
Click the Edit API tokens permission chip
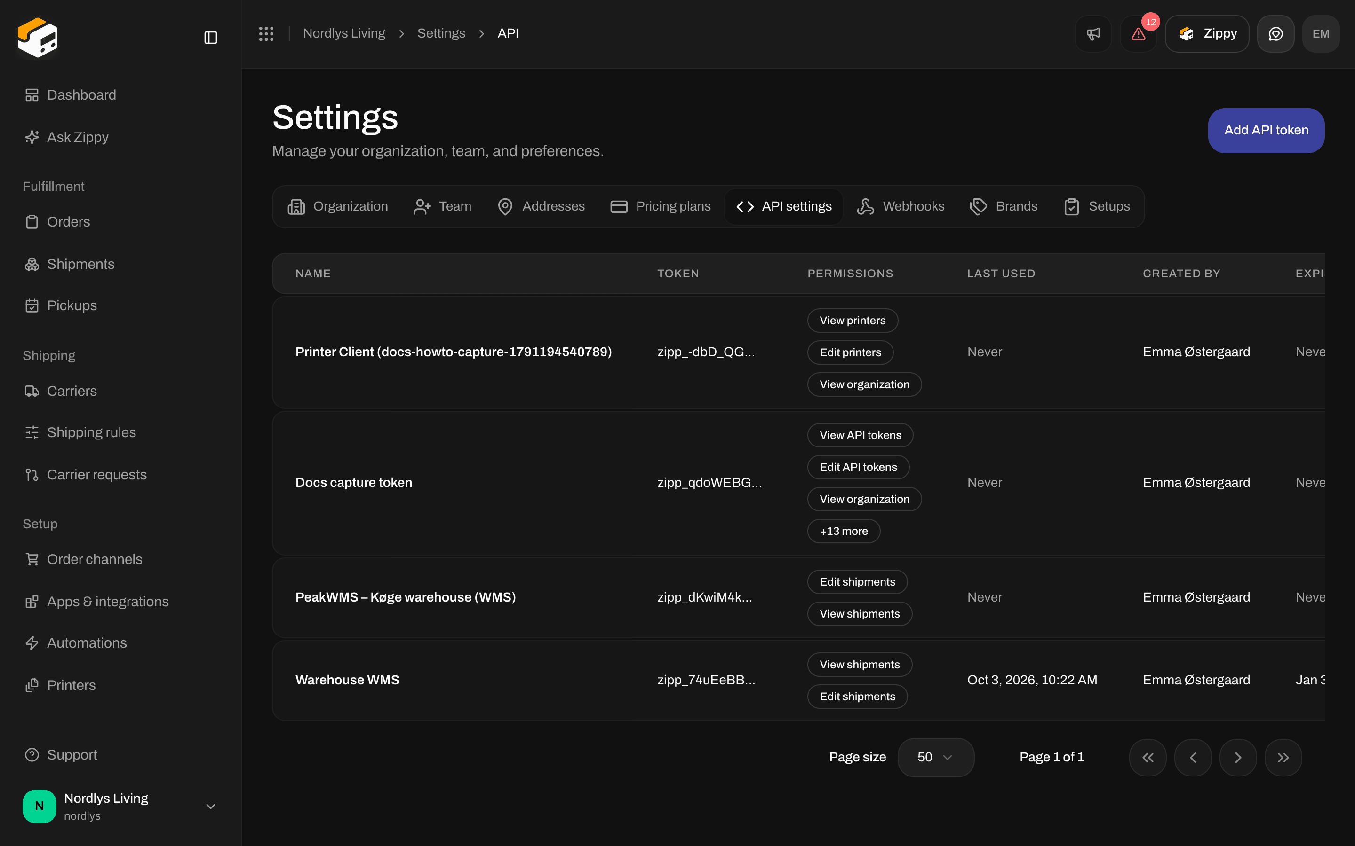[x=858, y=467]
